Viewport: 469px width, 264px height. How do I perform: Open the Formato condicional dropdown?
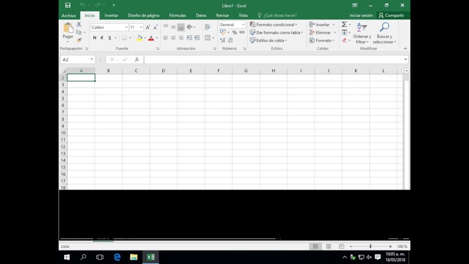click(273, 25)
